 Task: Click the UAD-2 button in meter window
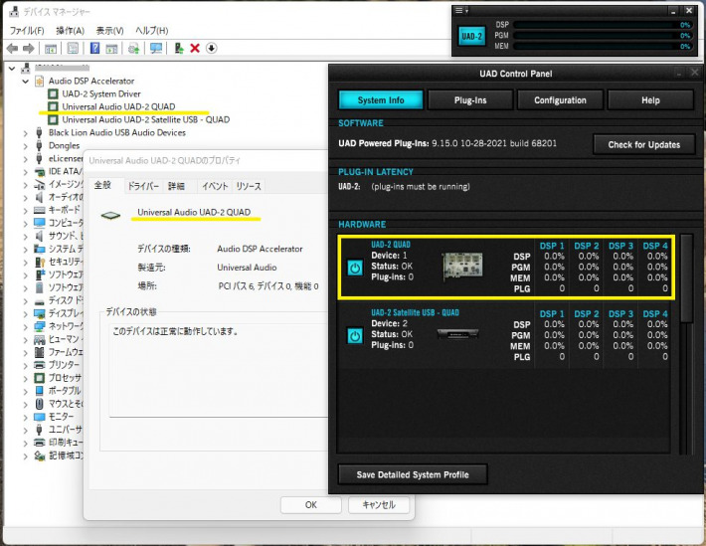pos(472,36)
